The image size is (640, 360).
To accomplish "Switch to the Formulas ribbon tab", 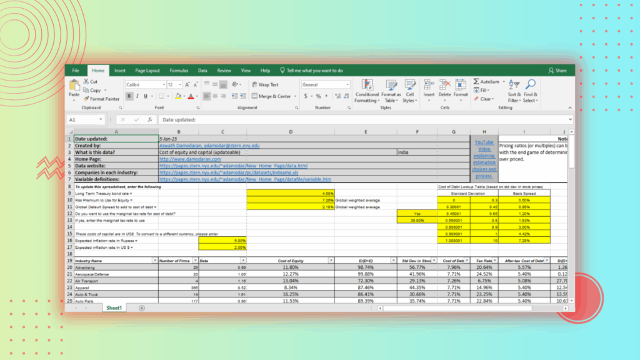I will 178,70.
